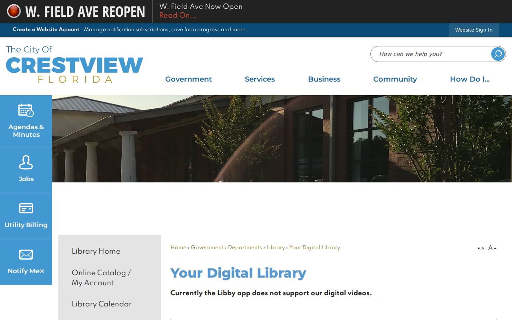Click the W. FIELD AVE REOPEN alert headline
512x320 pixels.
coord(85,12)
